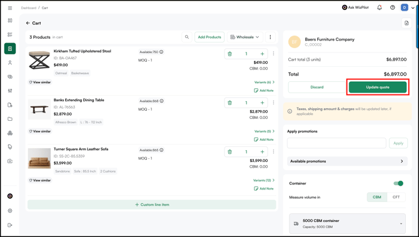Delete the Kirkham Tufted Upholstered Stool
This screenshot has height=237, width=419.
click(x=230, y=54)
